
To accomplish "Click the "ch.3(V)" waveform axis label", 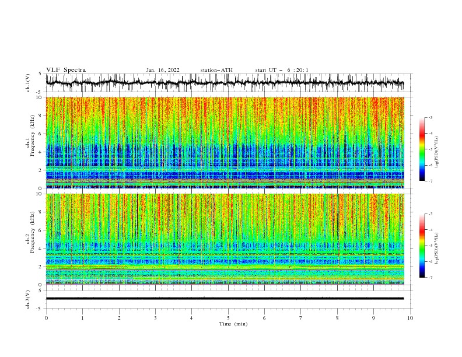I will click(28, 299).
